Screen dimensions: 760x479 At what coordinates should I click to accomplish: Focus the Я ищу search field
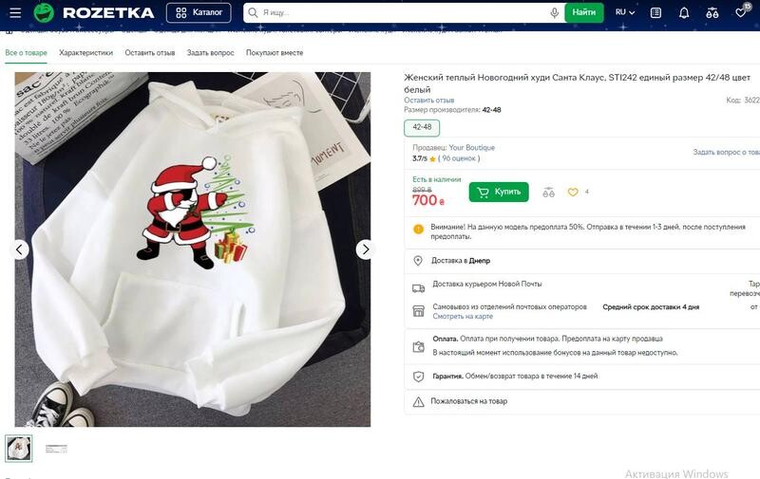[402, 12]
